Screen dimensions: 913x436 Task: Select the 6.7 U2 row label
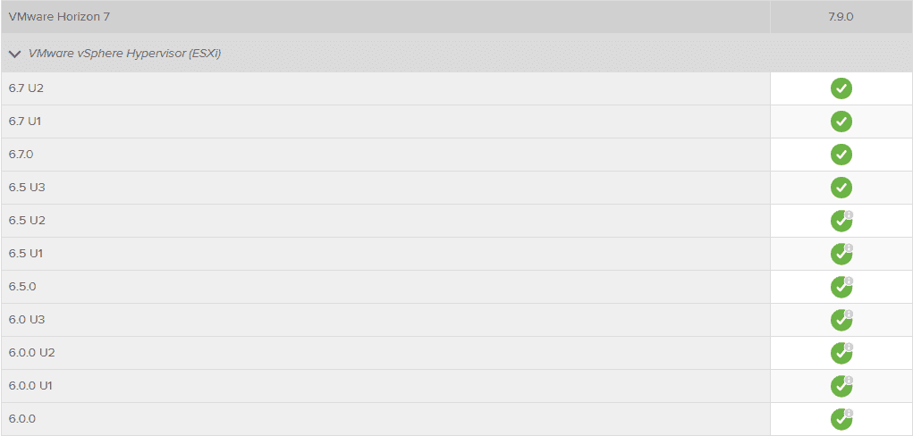click(x=27, y=88)
